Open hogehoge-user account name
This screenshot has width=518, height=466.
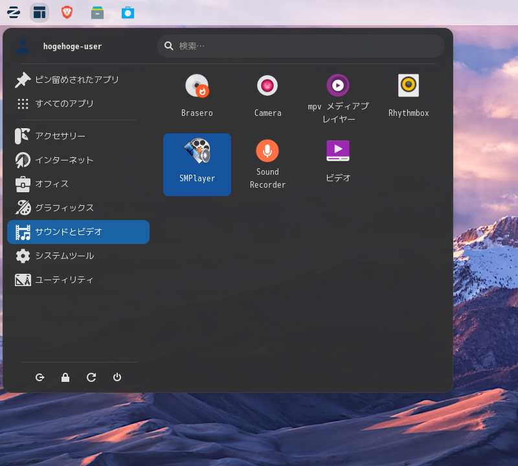click(x=73, y=46)
